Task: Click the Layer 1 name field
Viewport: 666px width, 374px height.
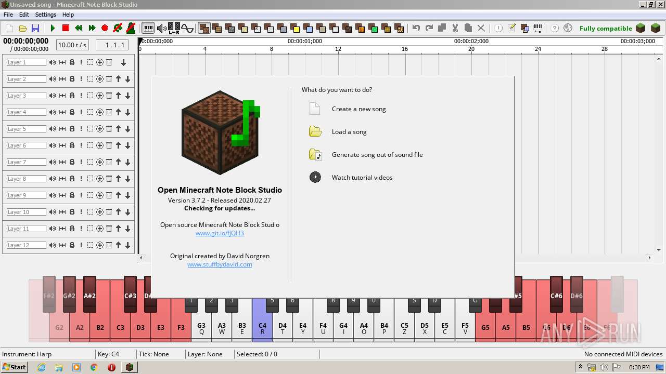Action: (x=27, y=62)
